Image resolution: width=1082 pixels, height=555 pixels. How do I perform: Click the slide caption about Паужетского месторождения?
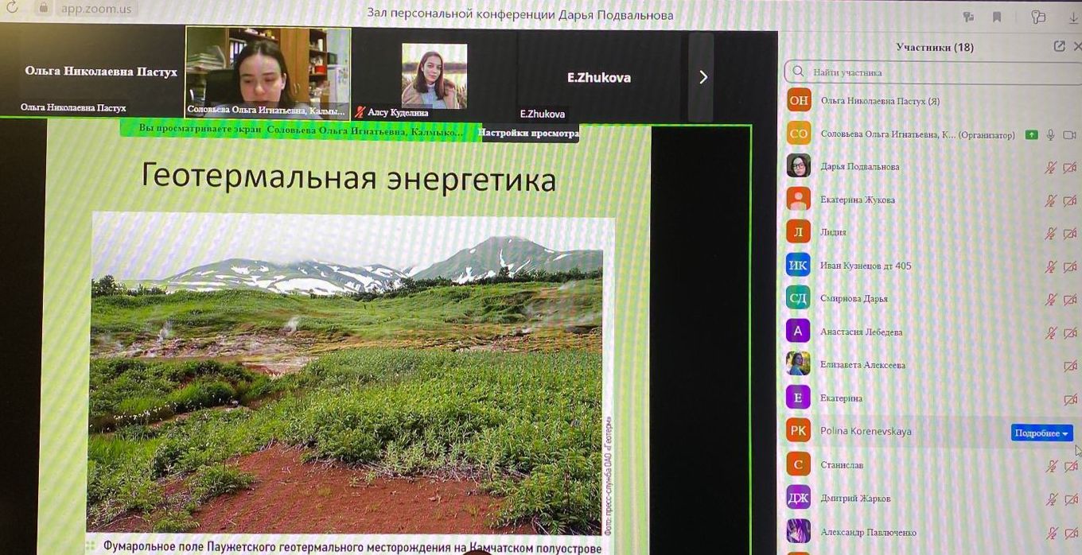[x=352, y=547]
